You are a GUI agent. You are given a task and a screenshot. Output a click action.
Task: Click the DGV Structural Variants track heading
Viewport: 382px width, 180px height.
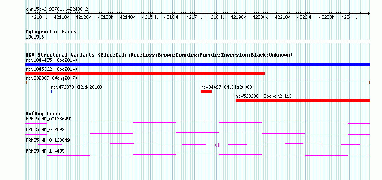point(159,55)
